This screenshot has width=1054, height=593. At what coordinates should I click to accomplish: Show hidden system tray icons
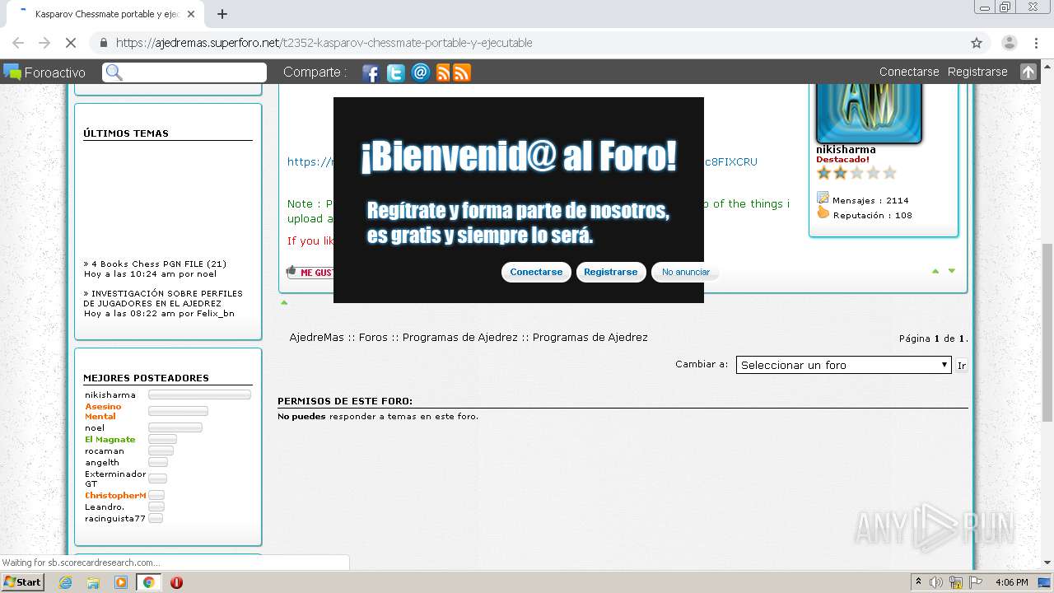click(x=921, y=582)
